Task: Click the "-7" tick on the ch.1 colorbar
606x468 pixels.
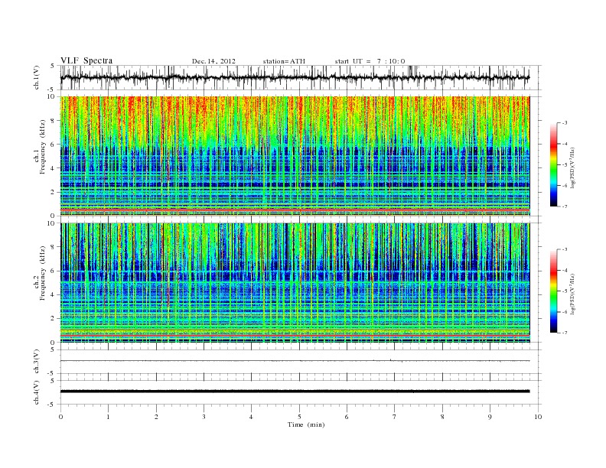Action: 565,206
